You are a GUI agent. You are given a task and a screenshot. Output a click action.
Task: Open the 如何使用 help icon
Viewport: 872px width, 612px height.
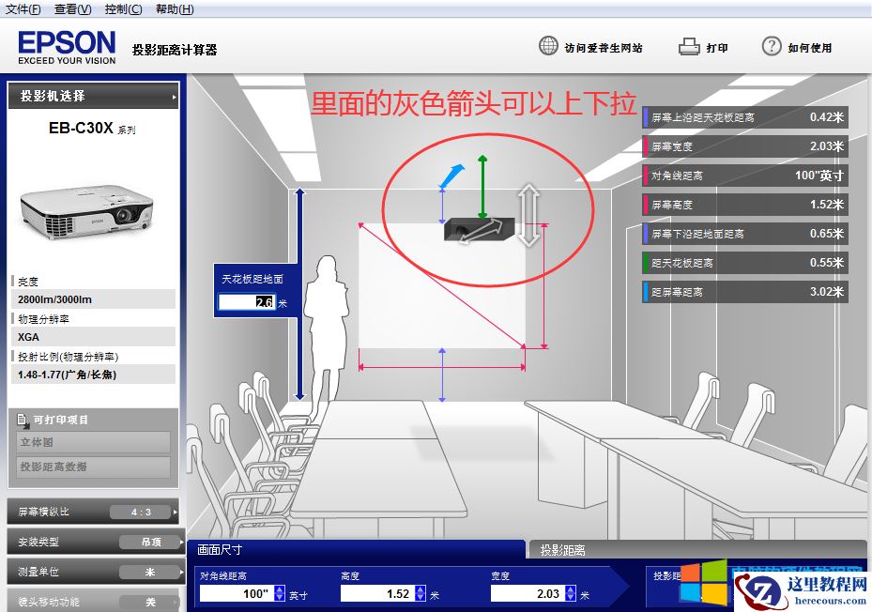coord(773,44)
